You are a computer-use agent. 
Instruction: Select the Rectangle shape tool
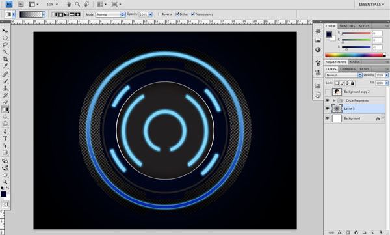tap(5, 153)
